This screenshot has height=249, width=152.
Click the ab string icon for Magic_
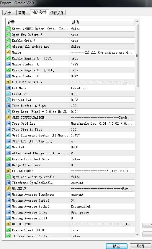tap(8, 52)
